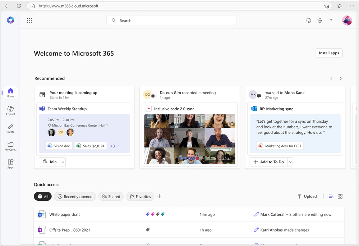This screenshot has width=359, height=246.
Task: Click Install apps button
Action: click(x=329, y=53)
